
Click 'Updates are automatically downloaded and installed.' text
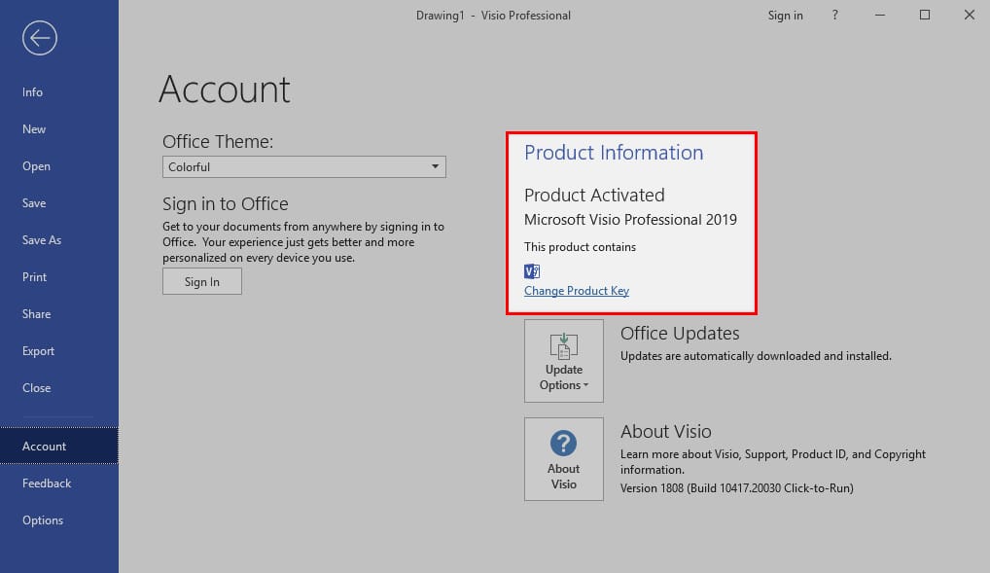click(756, 356)
